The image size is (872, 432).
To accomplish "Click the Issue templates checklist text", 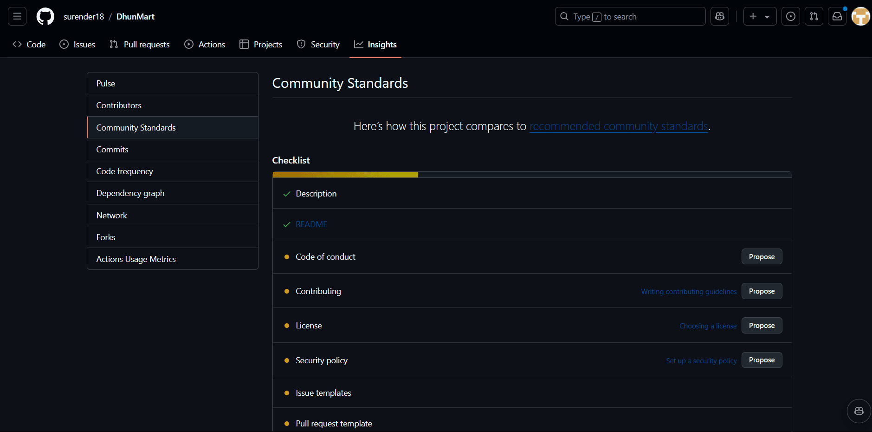I will [x=323, y=393].
